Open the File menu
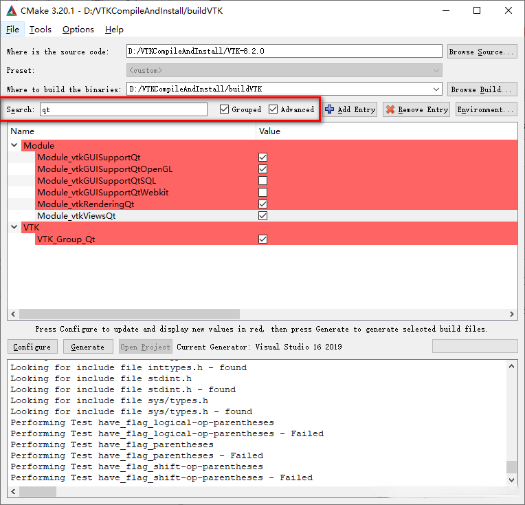The height and width of the screenshot is (505, 525). [13, 30]
